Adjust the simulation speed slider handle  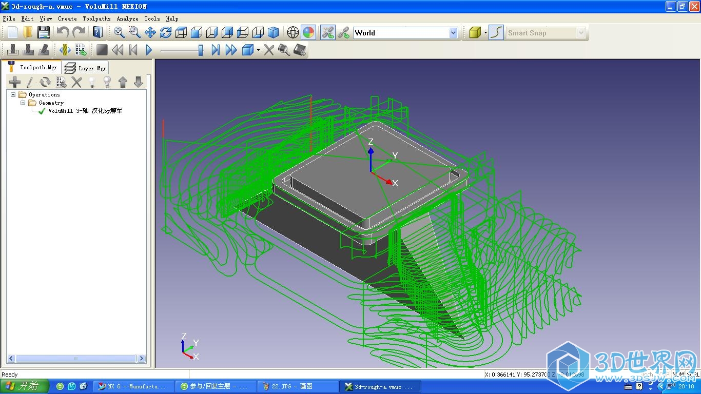[201, 50]
